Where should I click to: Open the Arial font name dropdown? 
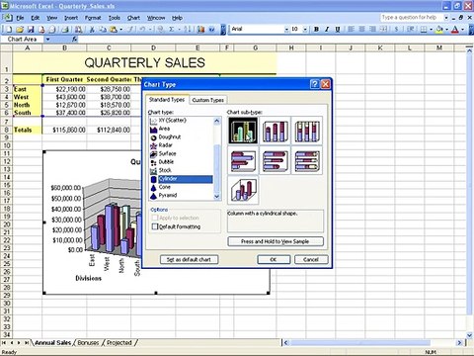click(286, 30)
